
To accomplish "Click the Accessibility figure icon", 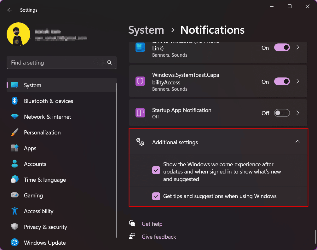I will [14, 211].
